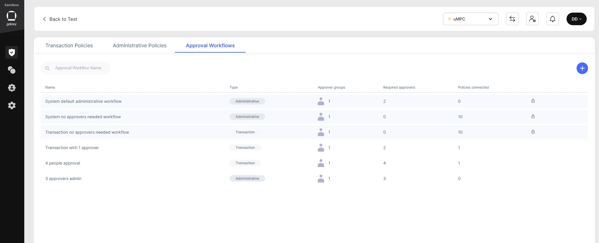Click the Policies connected column header
Image resolution: width=599 pixels, height=243 pixels.
[473, 87]
